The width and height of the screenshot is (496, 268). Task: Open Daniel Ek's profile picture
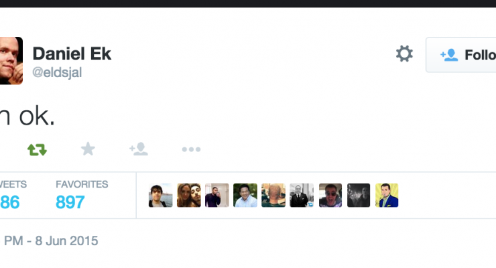click(x=11, y=60)
